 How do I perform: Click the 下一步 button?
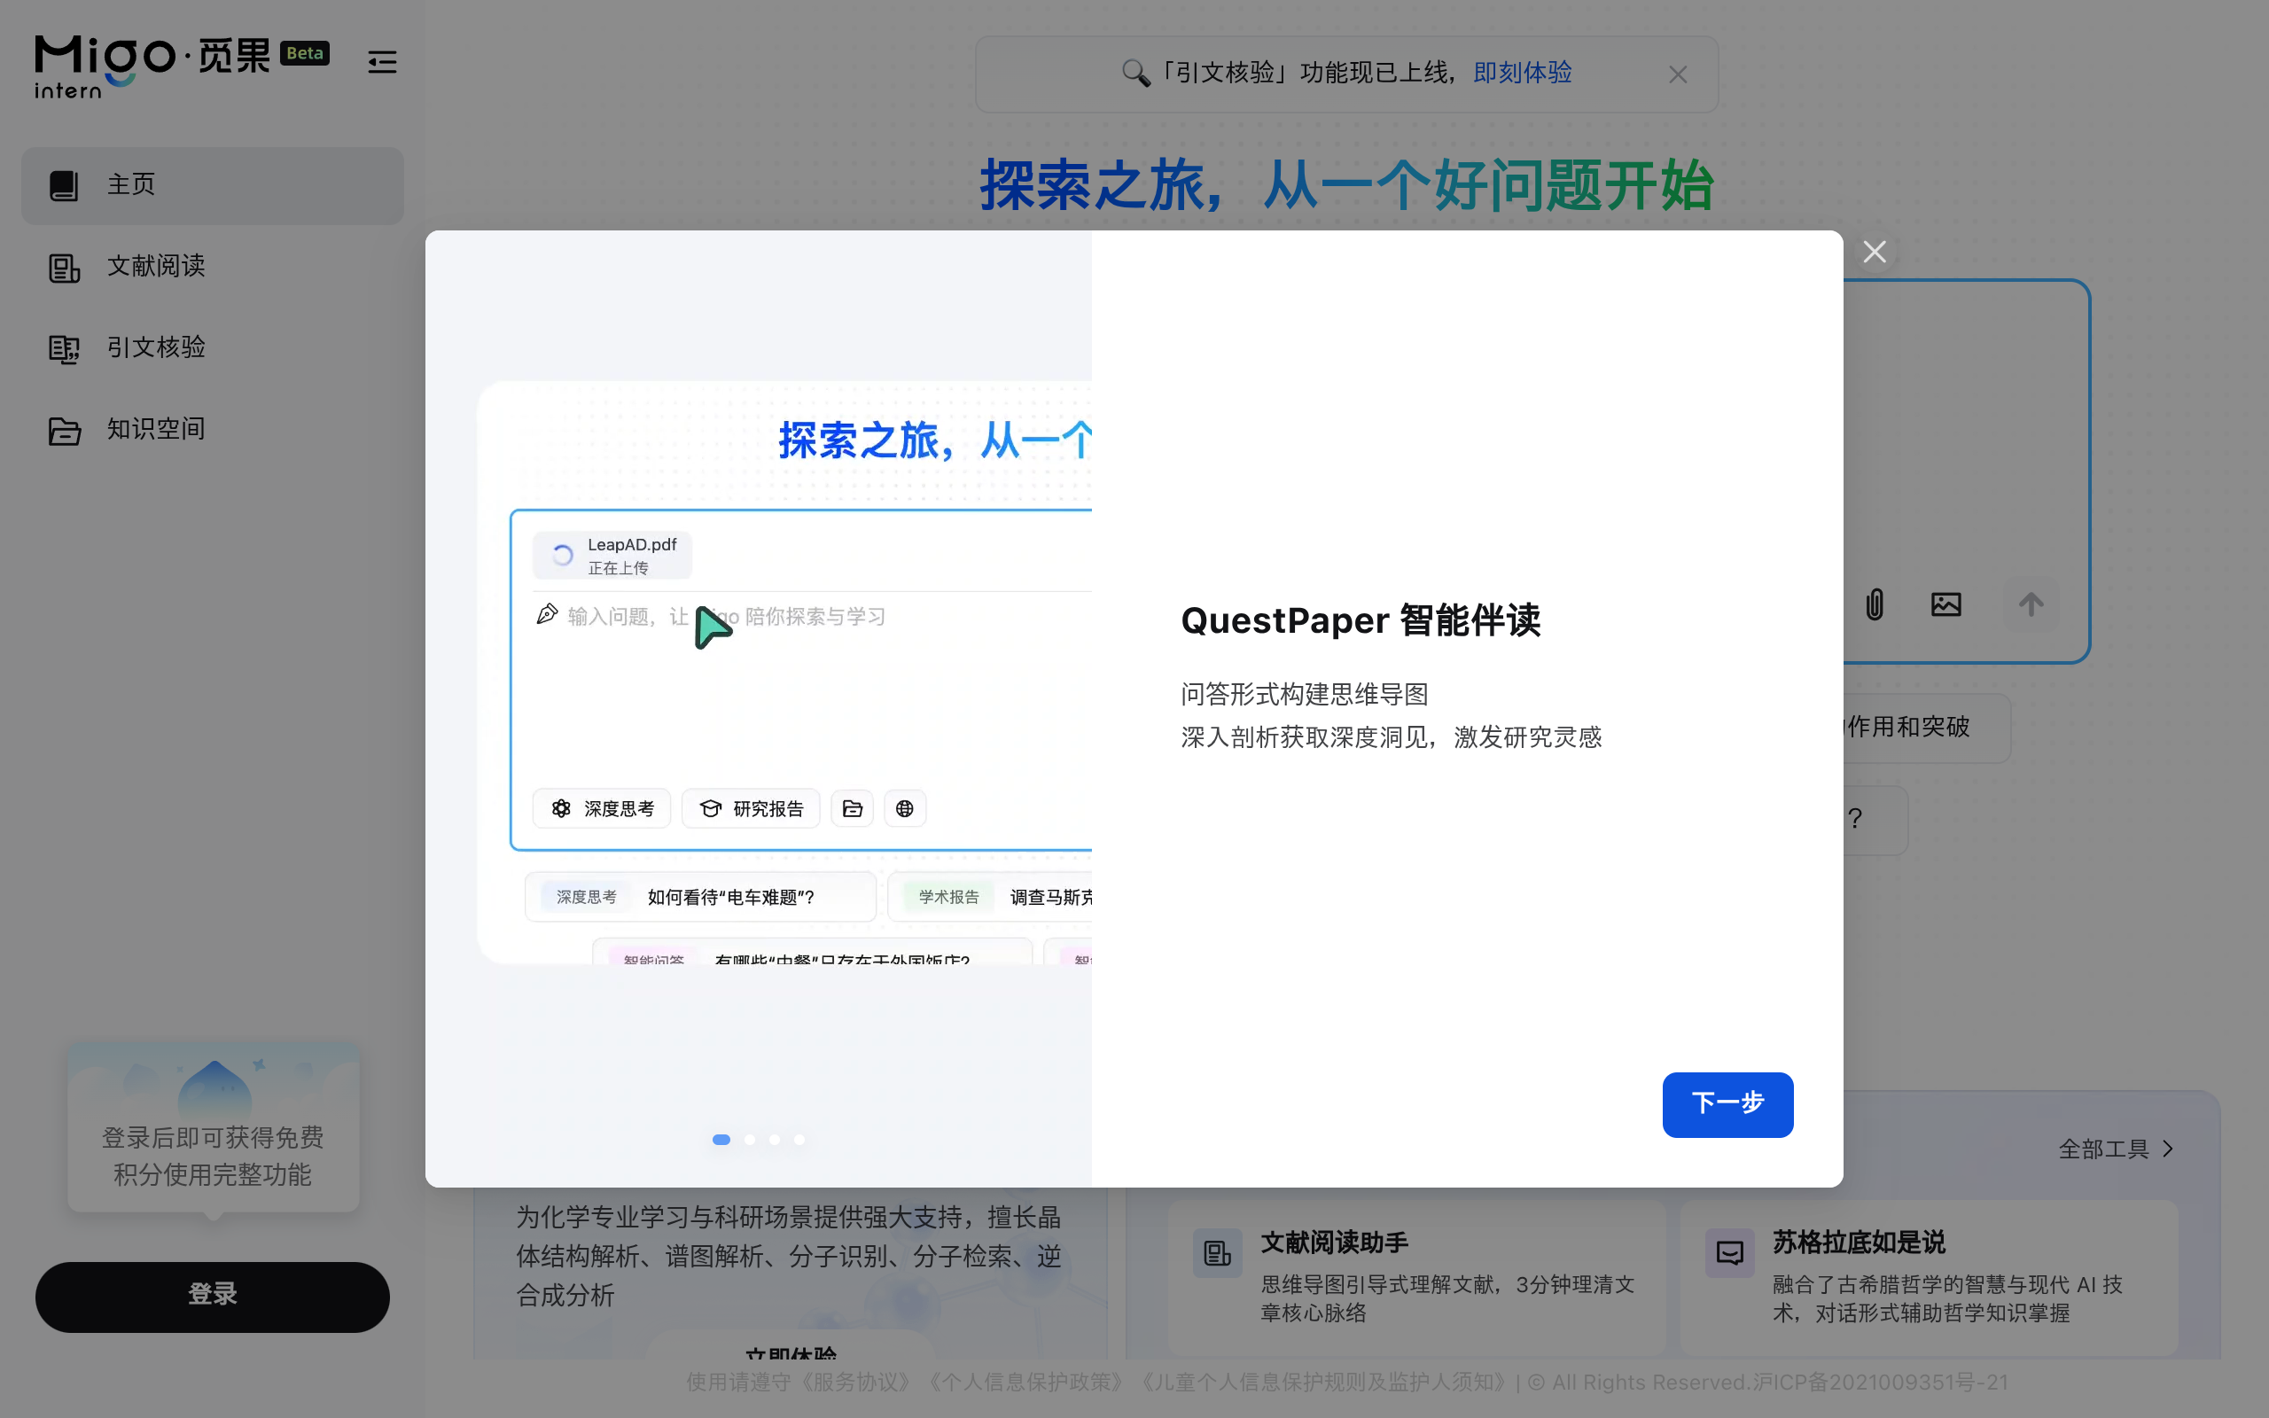[1727, 1104]
